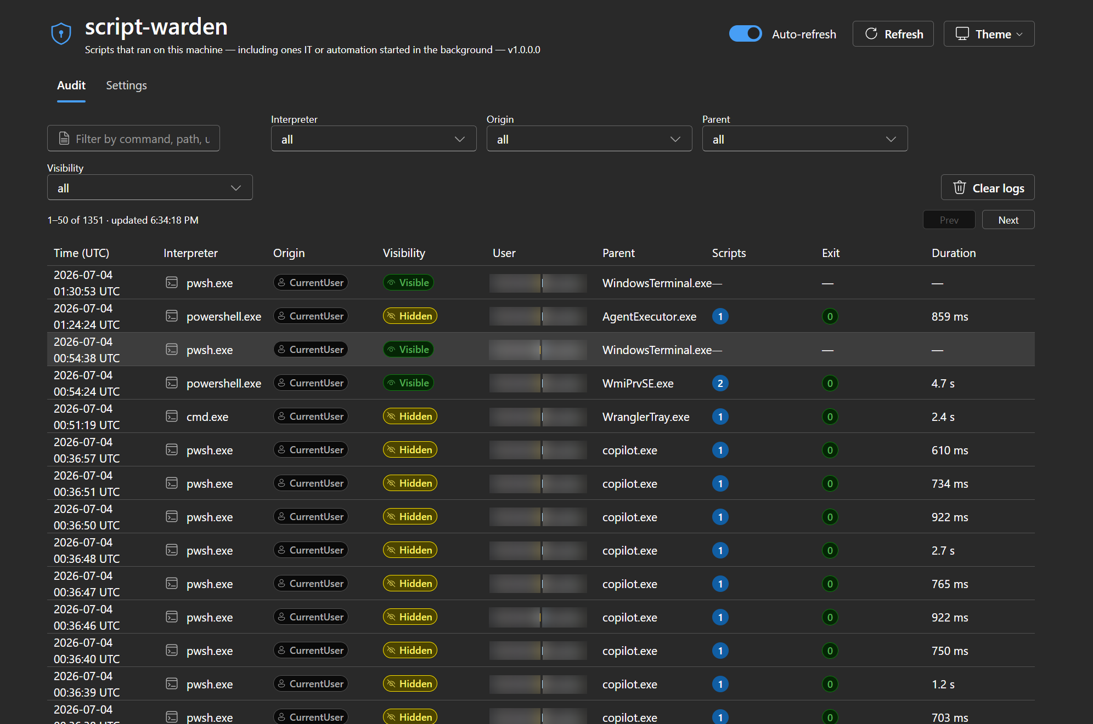The height and width of the screenshot is (724, 1093).
Task: Click the Hidden badge in the 00:36:50 row
Action: coord(410,517)
